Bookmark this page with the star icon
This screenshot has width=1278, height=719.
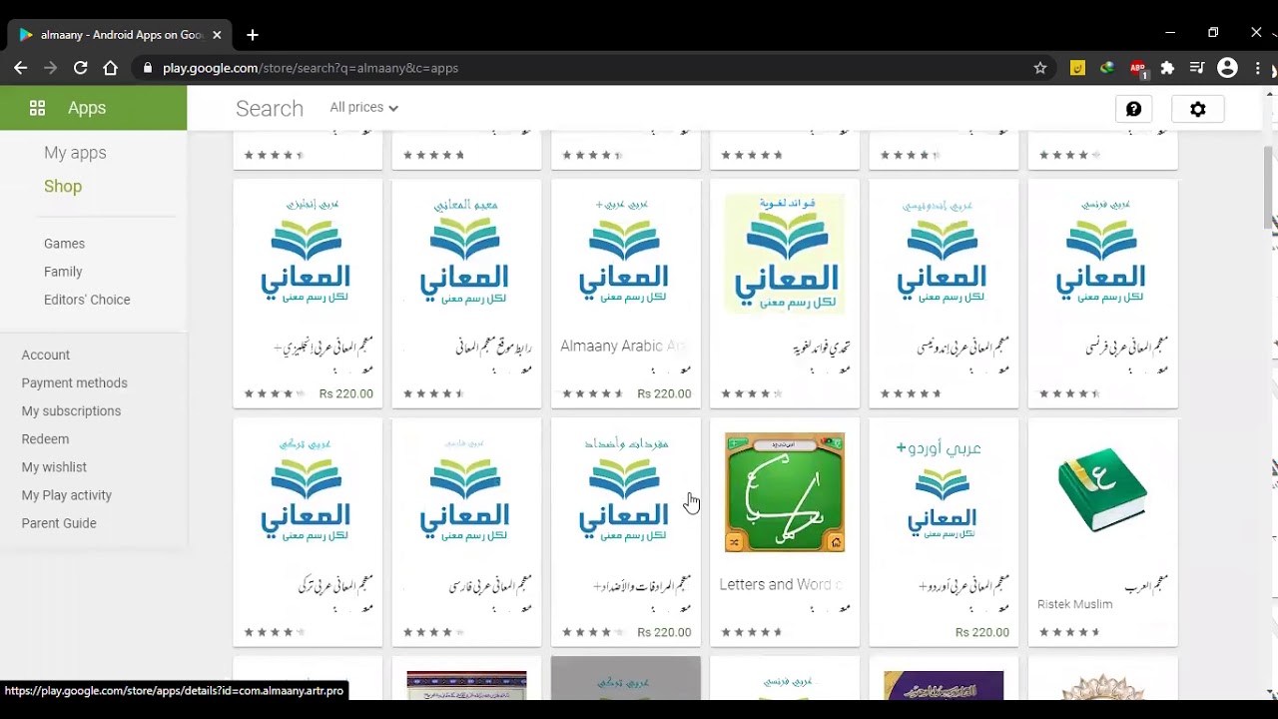point(1040,68)
